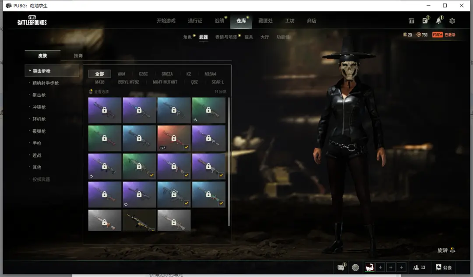Screen dimensions: 473x277
Task: Switch to the 功能性 sub-tab
Action: pyautogui.click(x=283, y=37)
